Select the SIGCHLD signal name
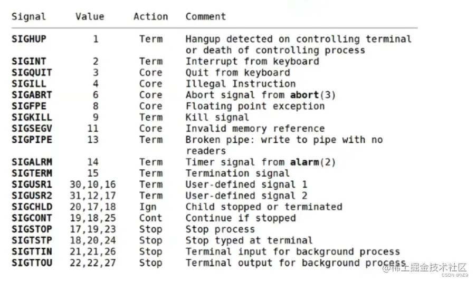The image size is (476, 282). 32,207
